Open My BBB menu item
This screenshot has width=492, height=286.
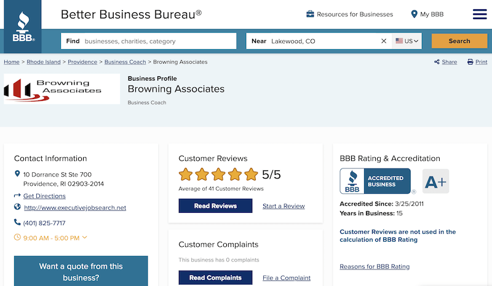coord(432,14)
